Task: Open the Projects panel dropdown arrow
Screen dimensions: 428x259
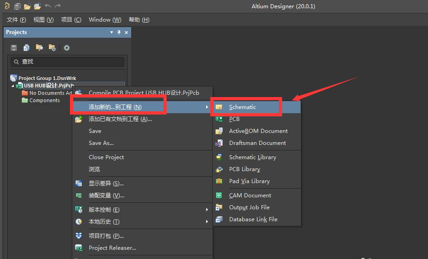Action: pyautogui.click(x=111, y=33)
